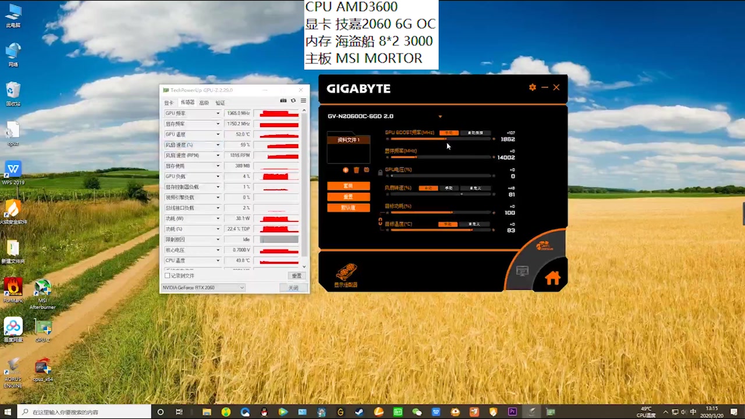Switch to the 传感器 tab in GPU-Z
Image resolution: width=745 pixels, height=419 pixels.
187,102
